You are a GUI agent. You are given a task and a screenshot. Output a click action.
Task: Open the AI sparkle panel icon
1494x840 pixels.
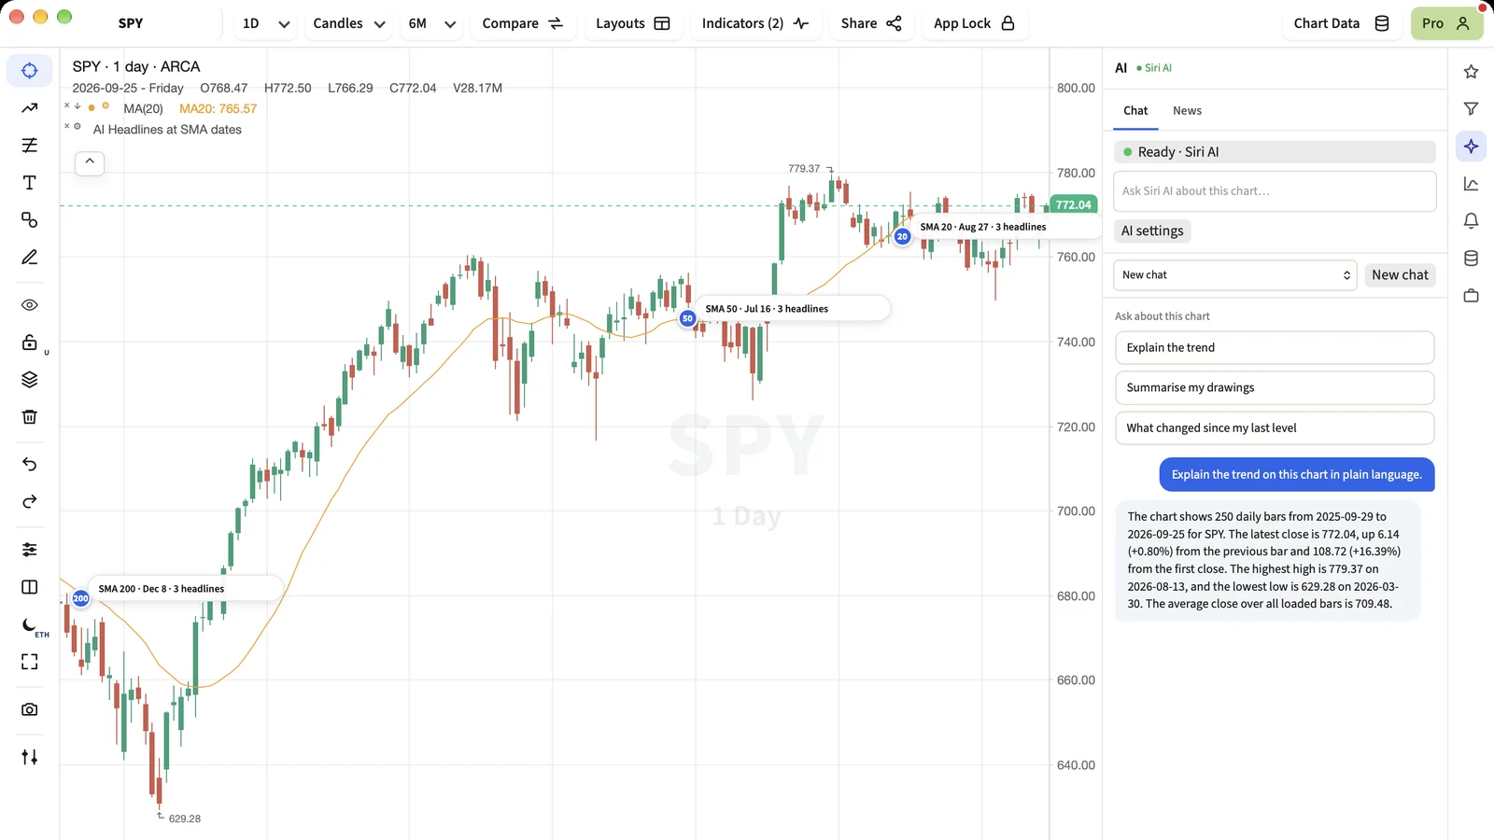click(1471, 147)
